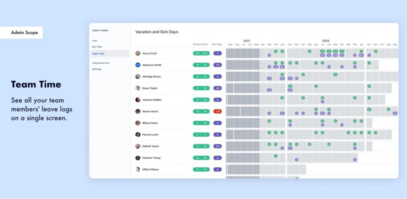Image resolution: width=407 pixels, height=199 pixels.
Task: Click the Admin Scope label
Action: coord(25,33)
